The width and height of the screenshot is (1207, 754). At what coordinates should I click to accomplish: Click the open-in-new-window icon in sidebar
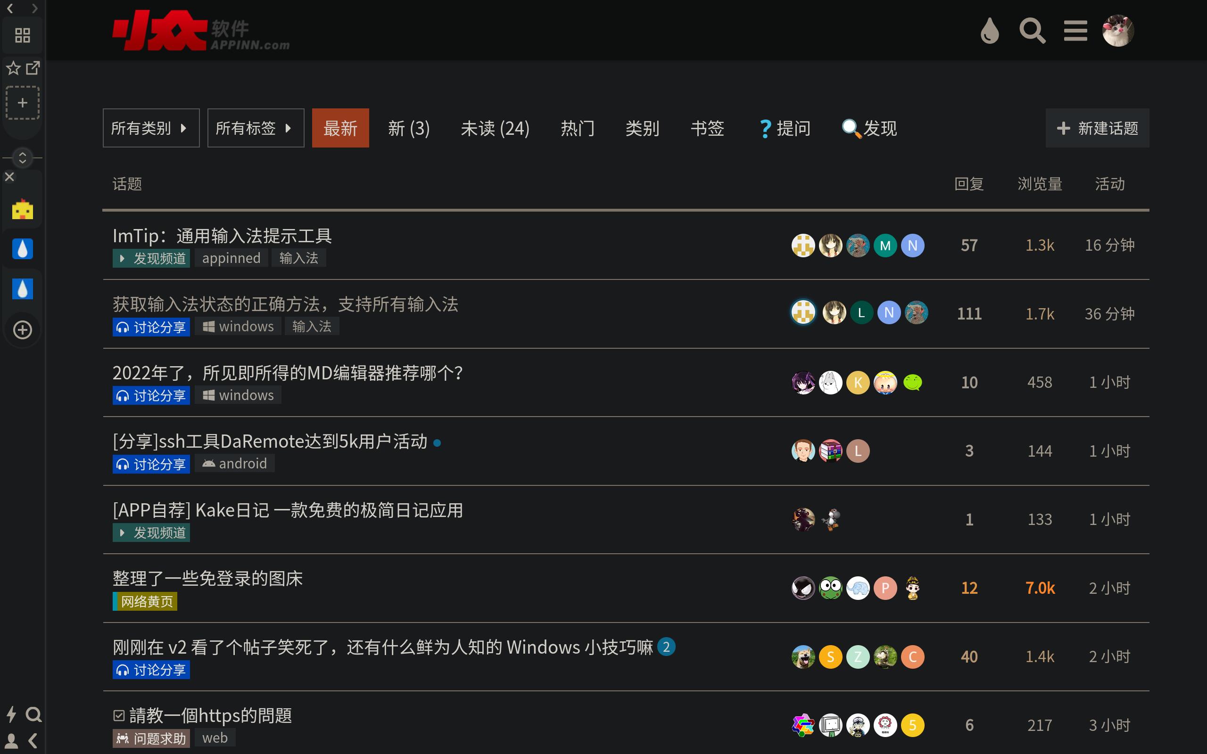tap(33, 68)
